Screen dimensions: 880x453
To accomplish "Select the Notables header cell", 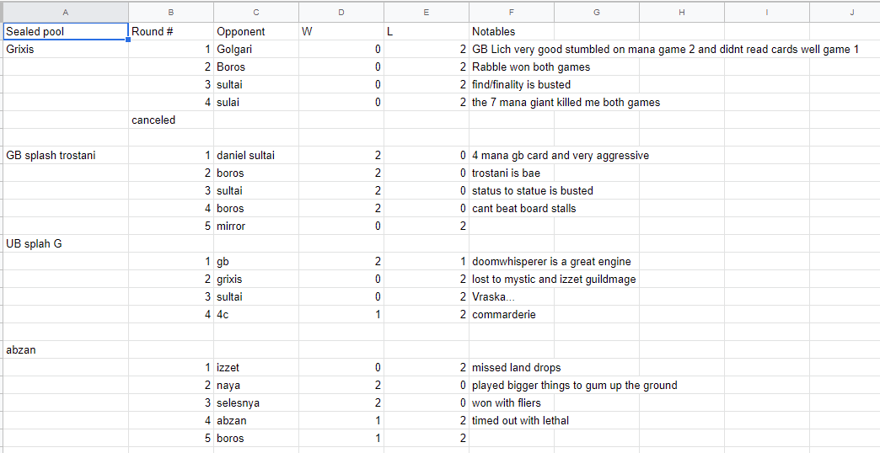I will [512, 31].
